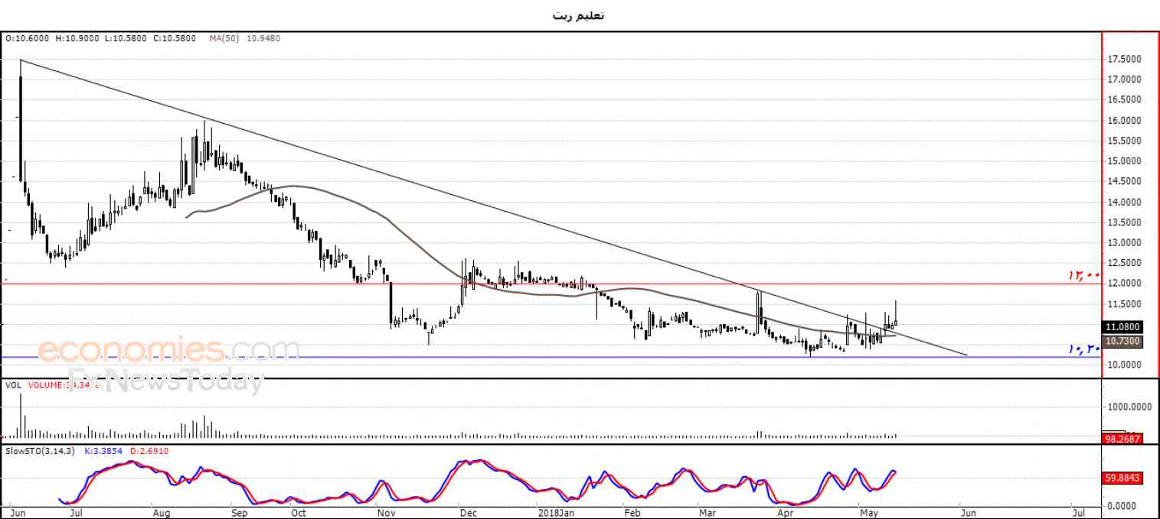The height and width of the screenshot is (519, 1160).
Task: Select the stochastic "D:2.6910" value
Action: [149, 451]
